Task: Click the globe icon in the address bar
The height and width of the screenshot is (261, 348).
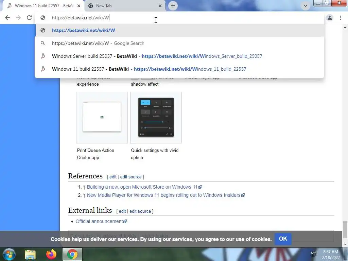Action: pos(43,18)
